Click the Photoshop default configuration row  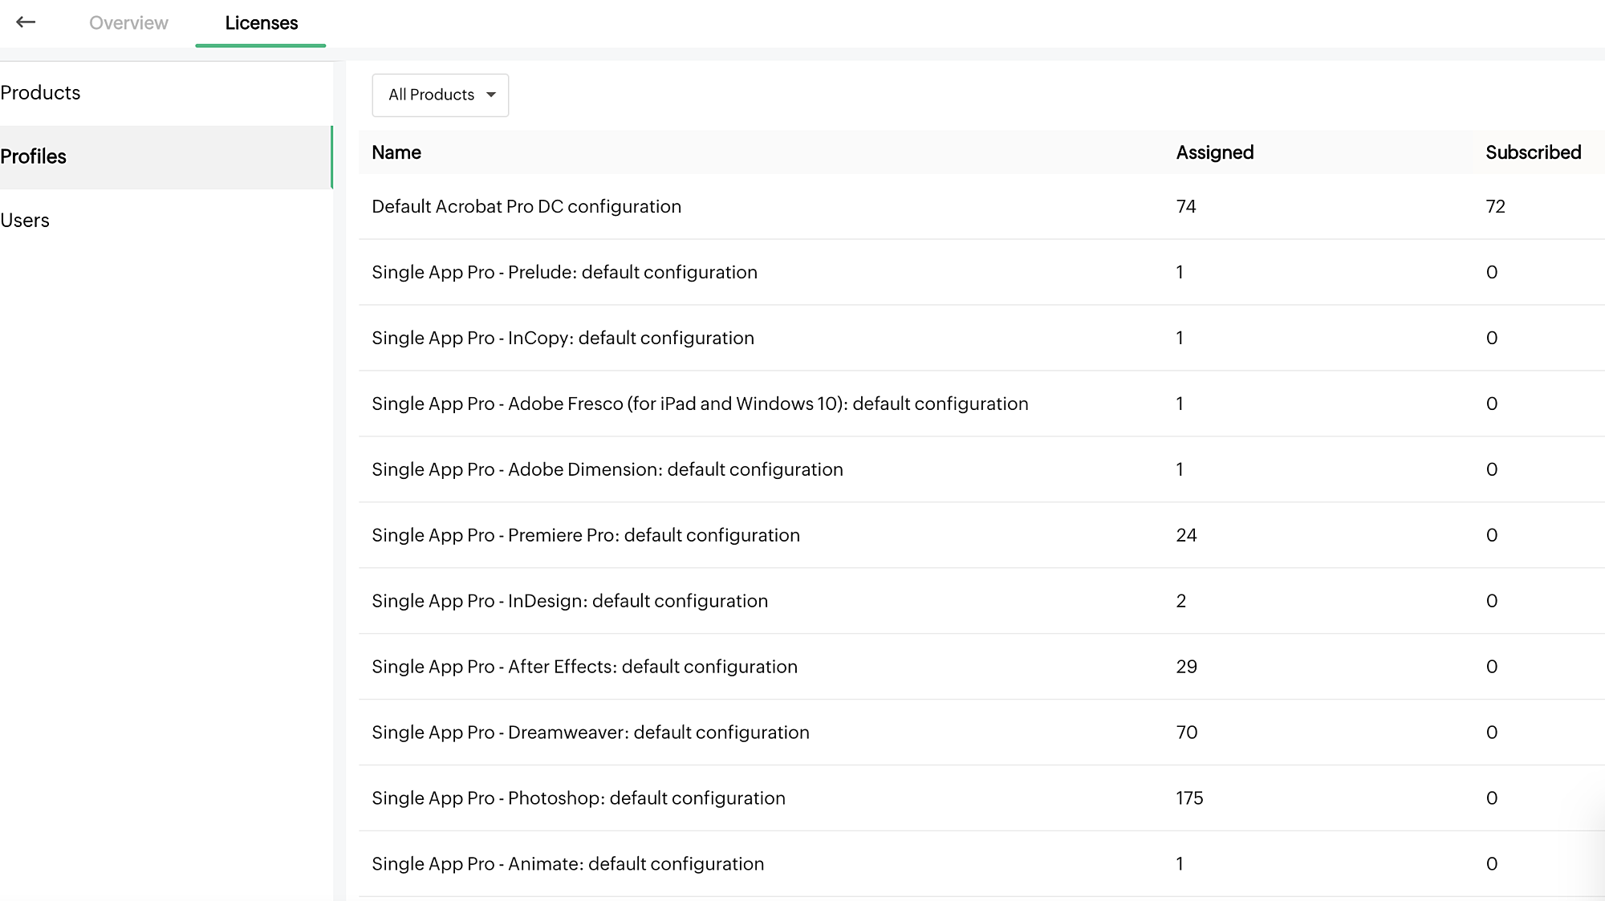tap(578, 799)
